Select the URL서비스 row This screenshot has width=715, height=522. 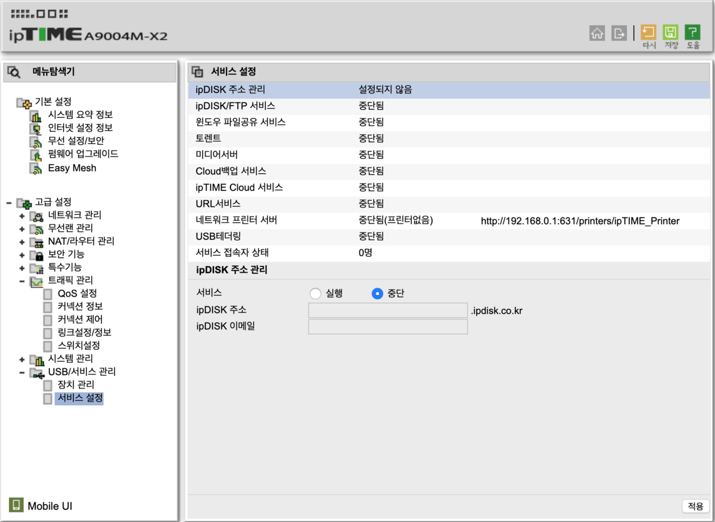pos(449,204)
